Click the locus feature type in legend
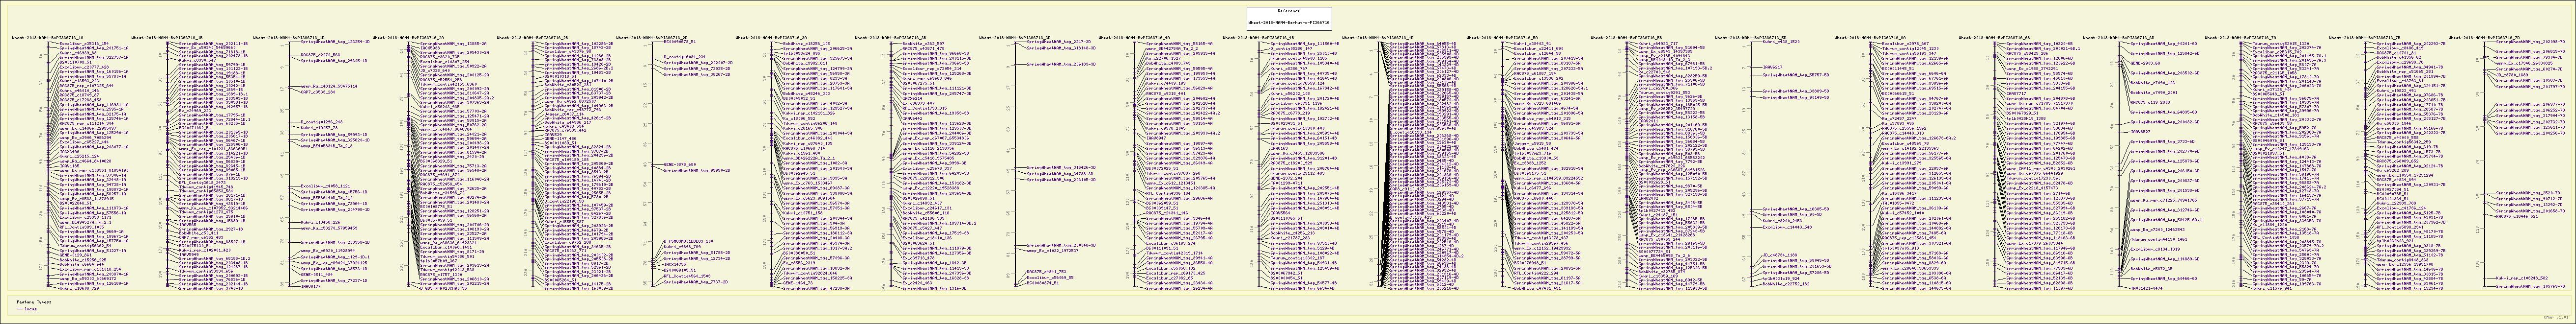The height and width of the screenshot is (324, 2576). (30, 308)
